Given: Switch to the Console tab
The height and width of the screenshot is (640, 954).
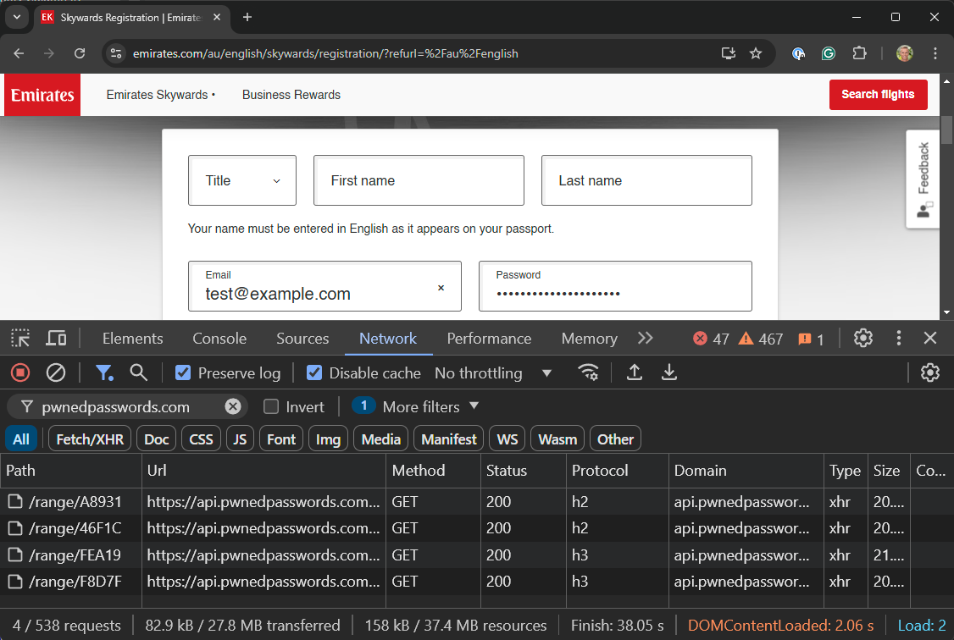Looking at the screenshot, I should 219,339.
